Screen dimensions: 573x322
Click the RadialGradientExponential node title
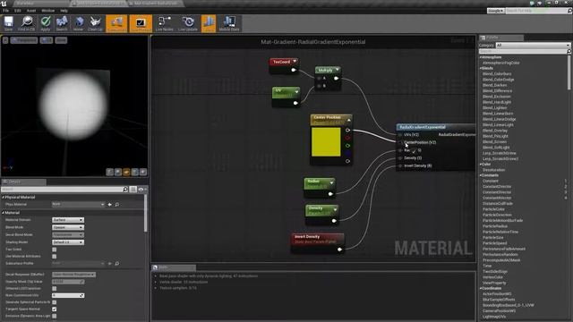(x=423, y=127)
